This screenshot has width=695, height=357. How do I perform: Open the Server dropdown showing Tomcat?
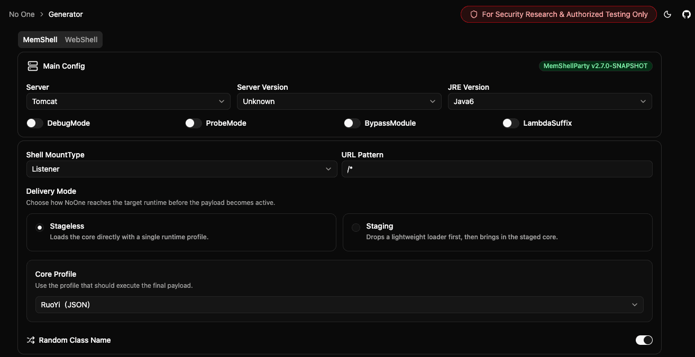coord(128,101)
